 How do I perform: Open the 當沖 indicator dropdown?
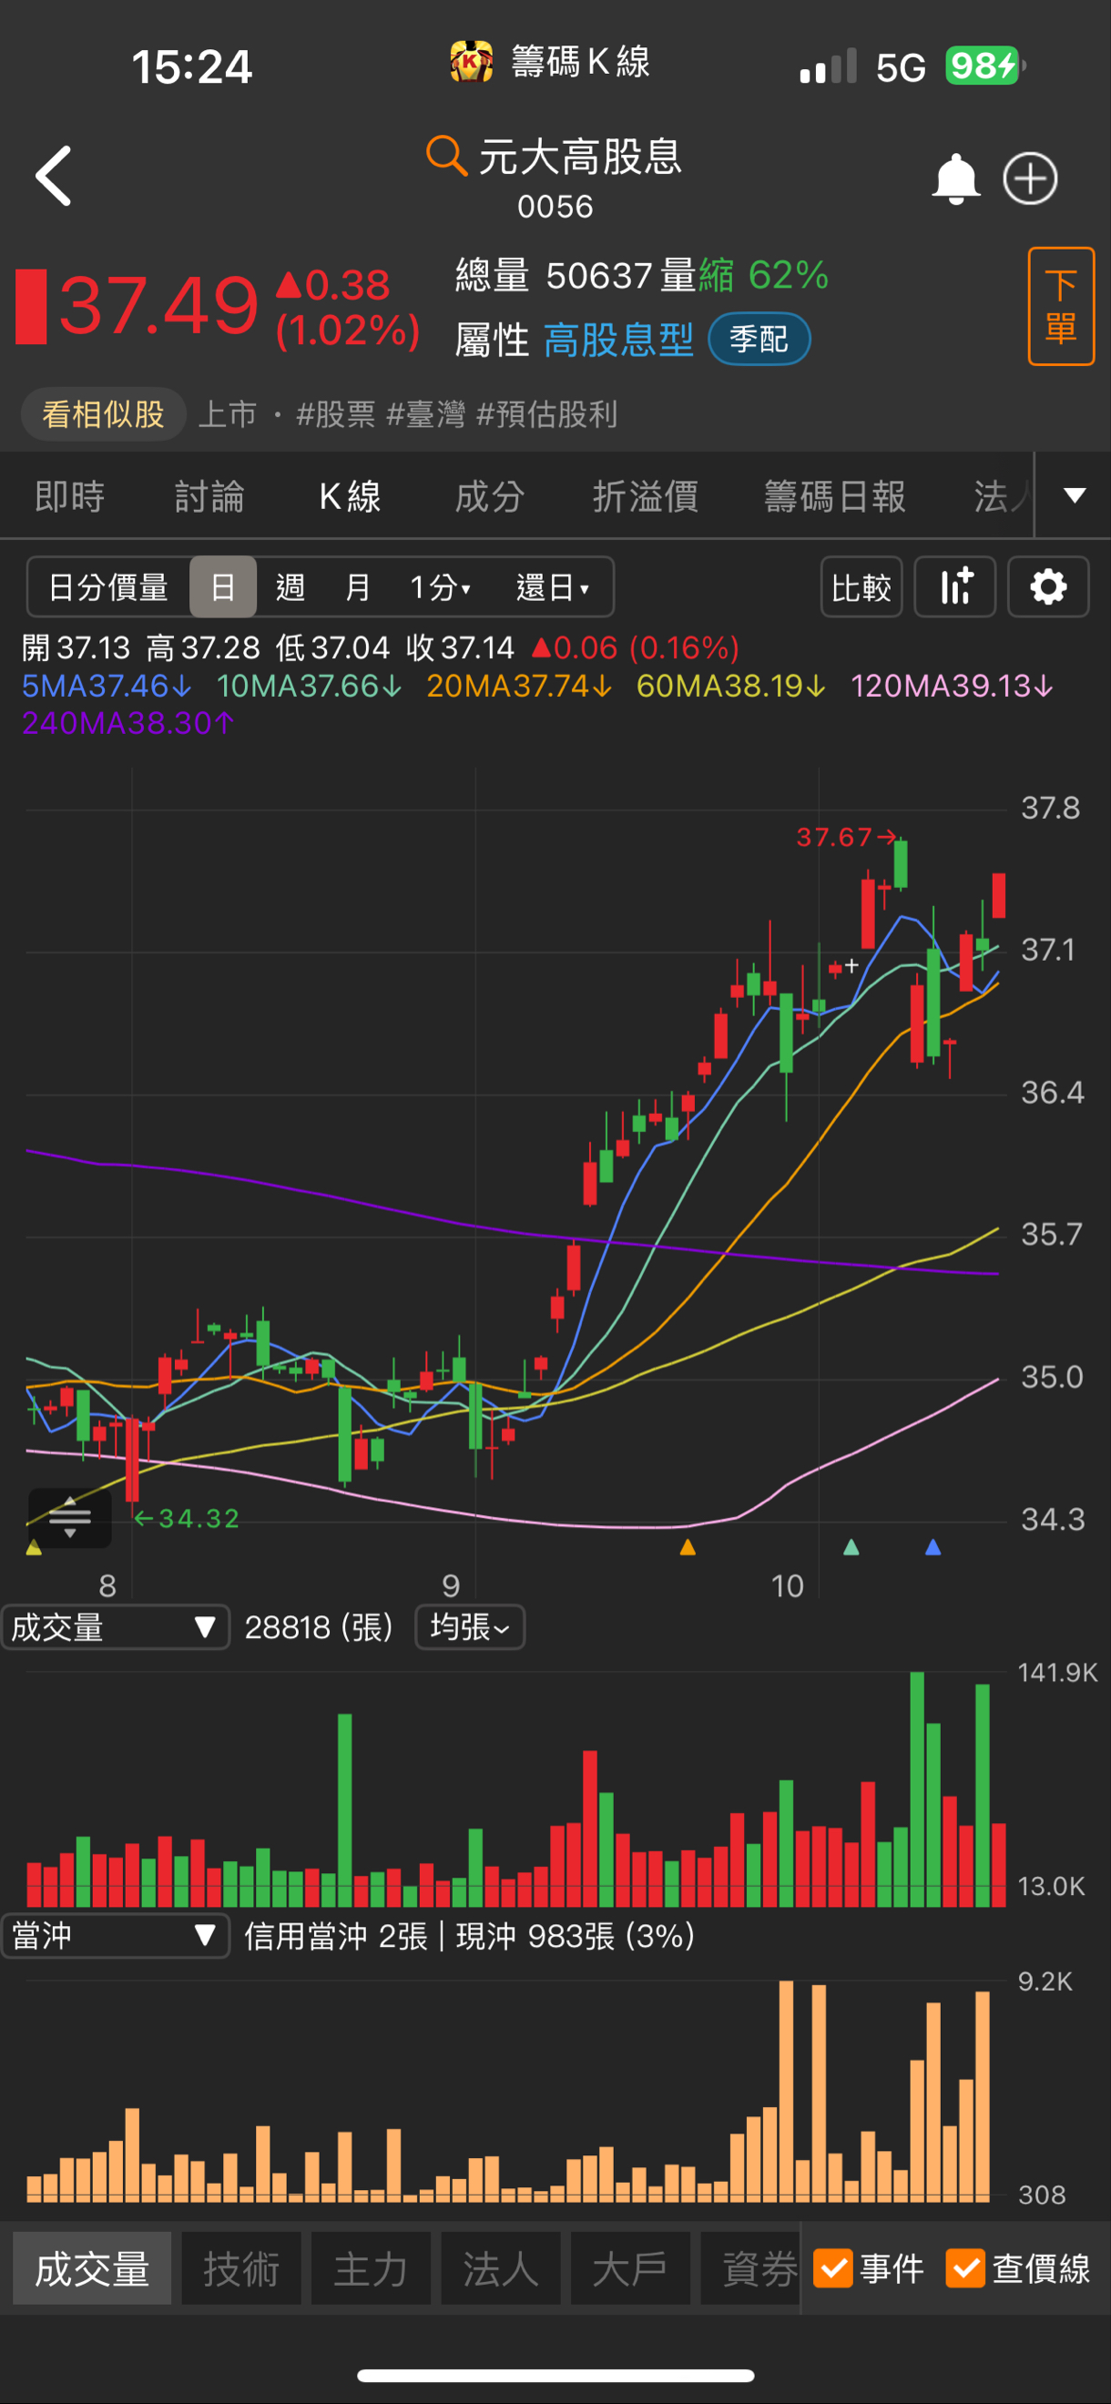point(115,1936)
